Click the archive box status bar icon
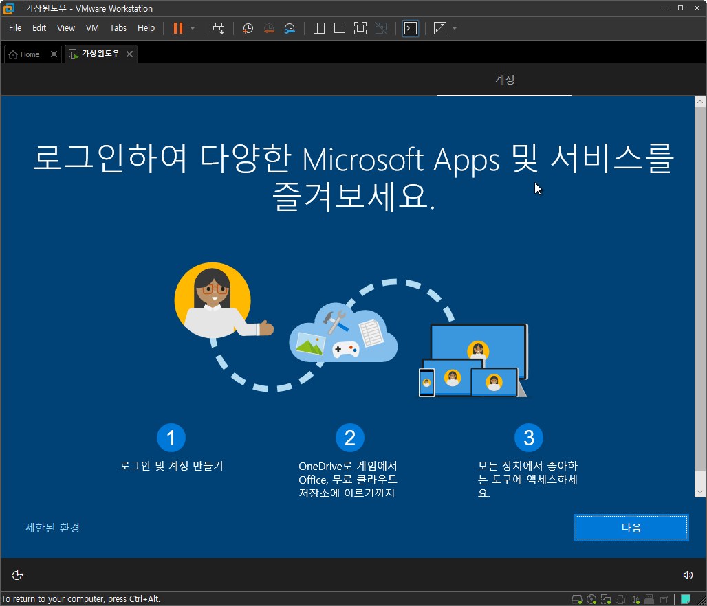The image size is (707, 606). [x=664, y=599]
